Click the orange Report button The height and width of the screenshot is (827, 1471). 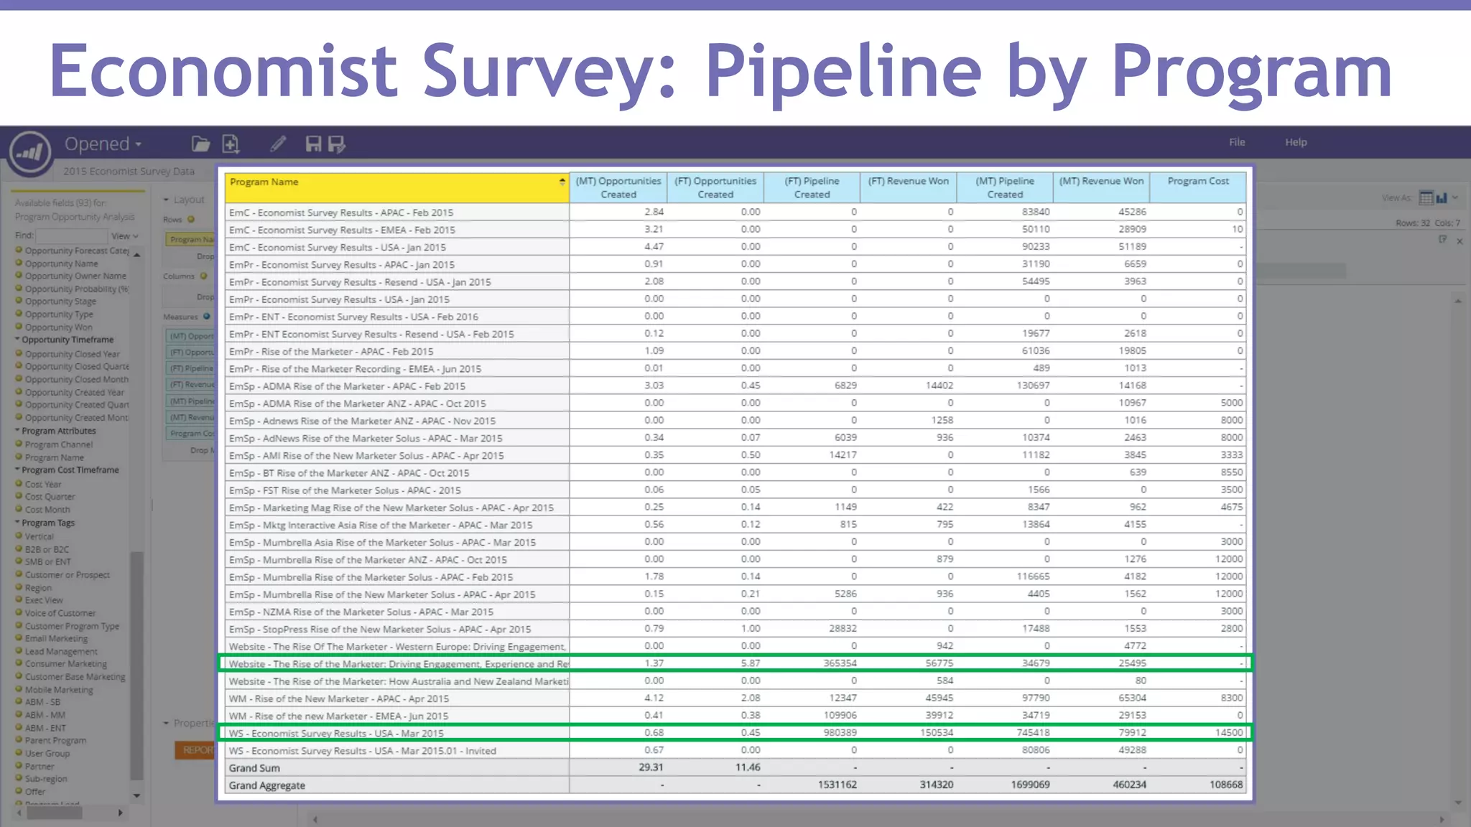click(195, 750)
